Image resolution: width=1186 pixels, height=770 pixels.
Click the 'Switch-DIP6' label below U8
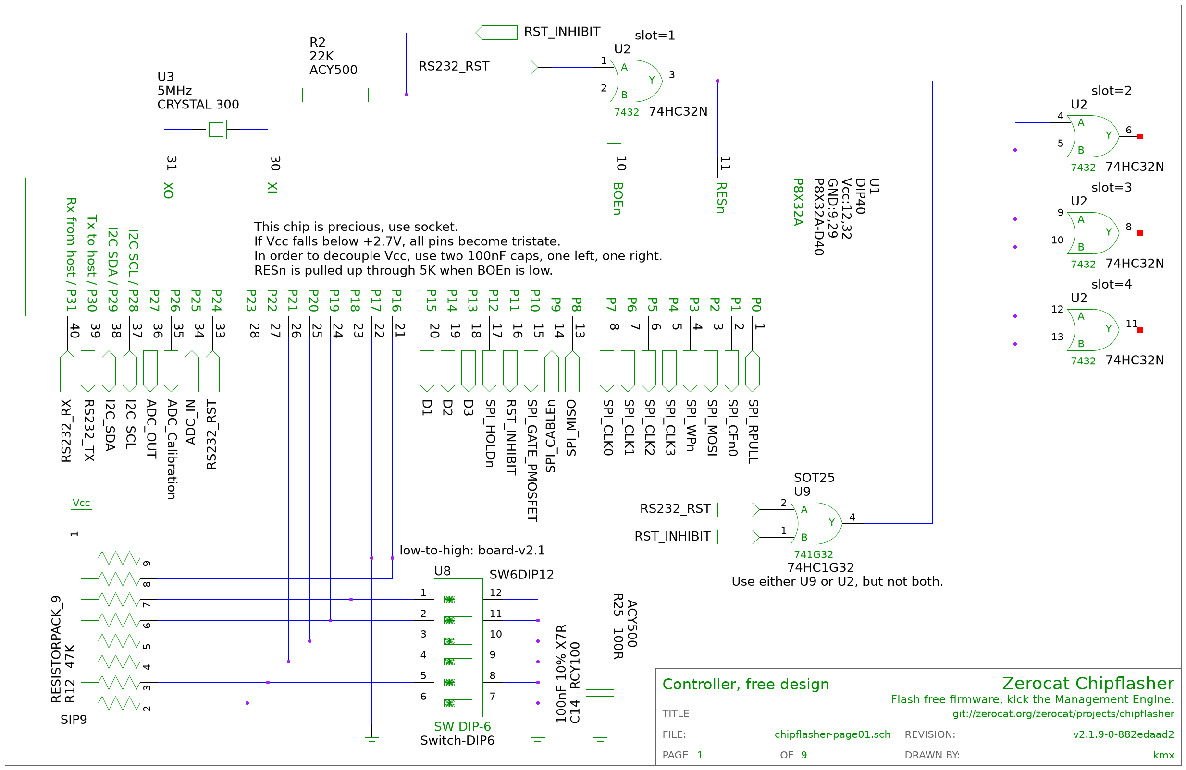(x=457, y=741)
